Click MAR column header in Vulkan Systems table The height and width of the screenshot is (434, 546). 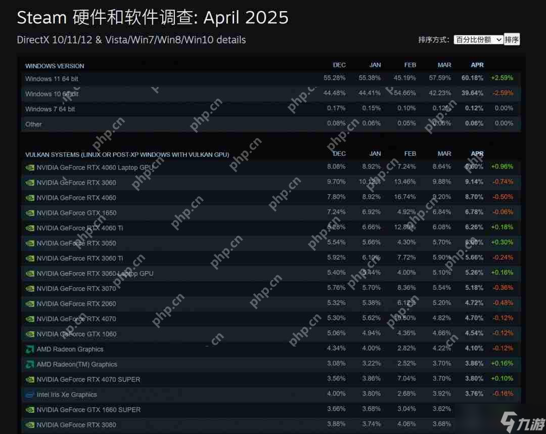click(444, 154)
